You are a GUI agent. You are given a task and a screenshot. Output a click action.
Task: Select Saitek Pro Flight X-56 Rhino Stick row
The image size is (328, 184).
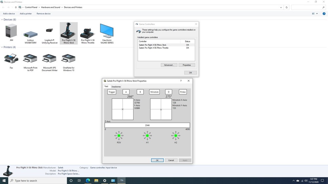click(x=166, y=45)
